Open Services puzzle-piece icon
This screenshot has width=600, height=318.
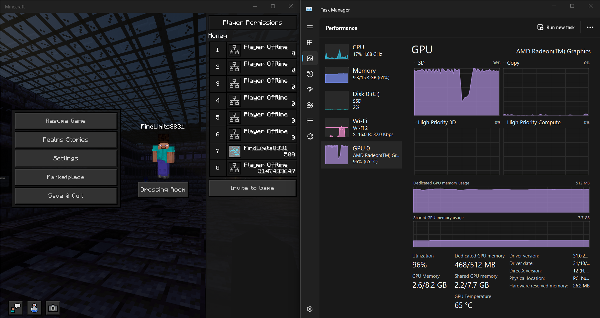[310, 136]
